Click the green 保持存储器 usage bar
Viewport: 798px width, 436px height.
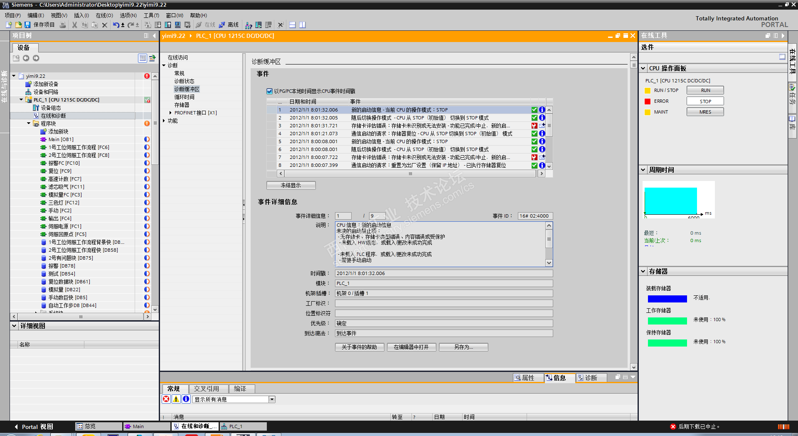coord(667,343)
